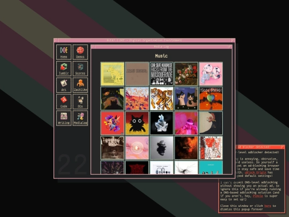289x217 pixels.
Task: Select the dark orange fiery album cover
Action: [x=186, y=148]
